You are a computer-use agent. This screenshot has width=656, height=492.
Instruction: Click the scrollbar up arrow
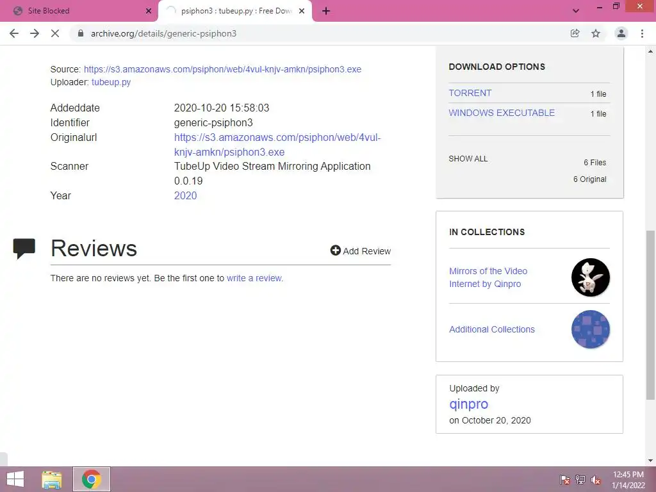[x=651, y=51]
